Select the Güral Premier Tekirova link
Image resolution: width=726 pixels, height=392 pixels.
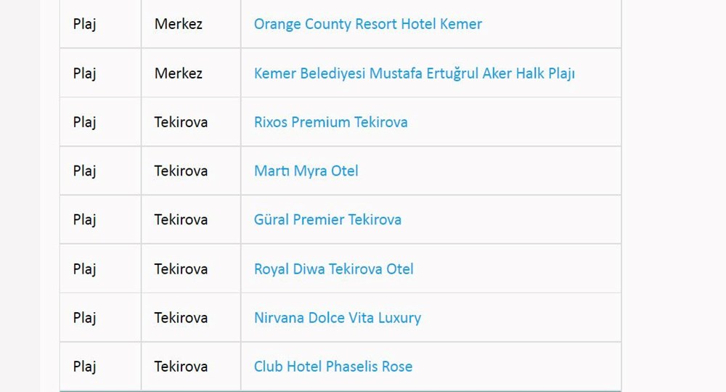327,220
